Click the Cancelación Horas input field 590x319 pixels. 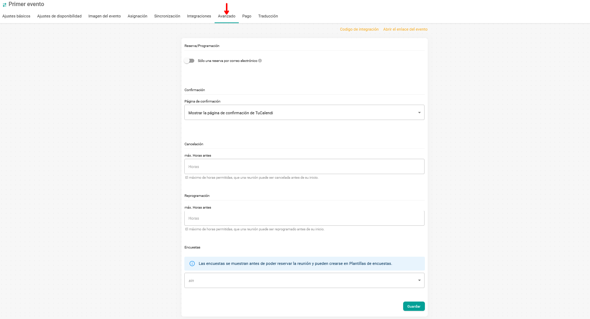point(304,167)
